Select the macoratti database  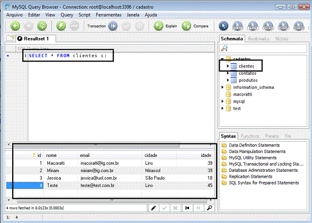[x=242, y=94]
